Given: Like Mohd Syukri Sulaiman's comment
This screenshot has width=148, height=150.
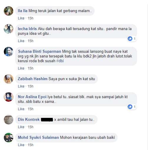Looking at the screenshot, I should (21, 145).
